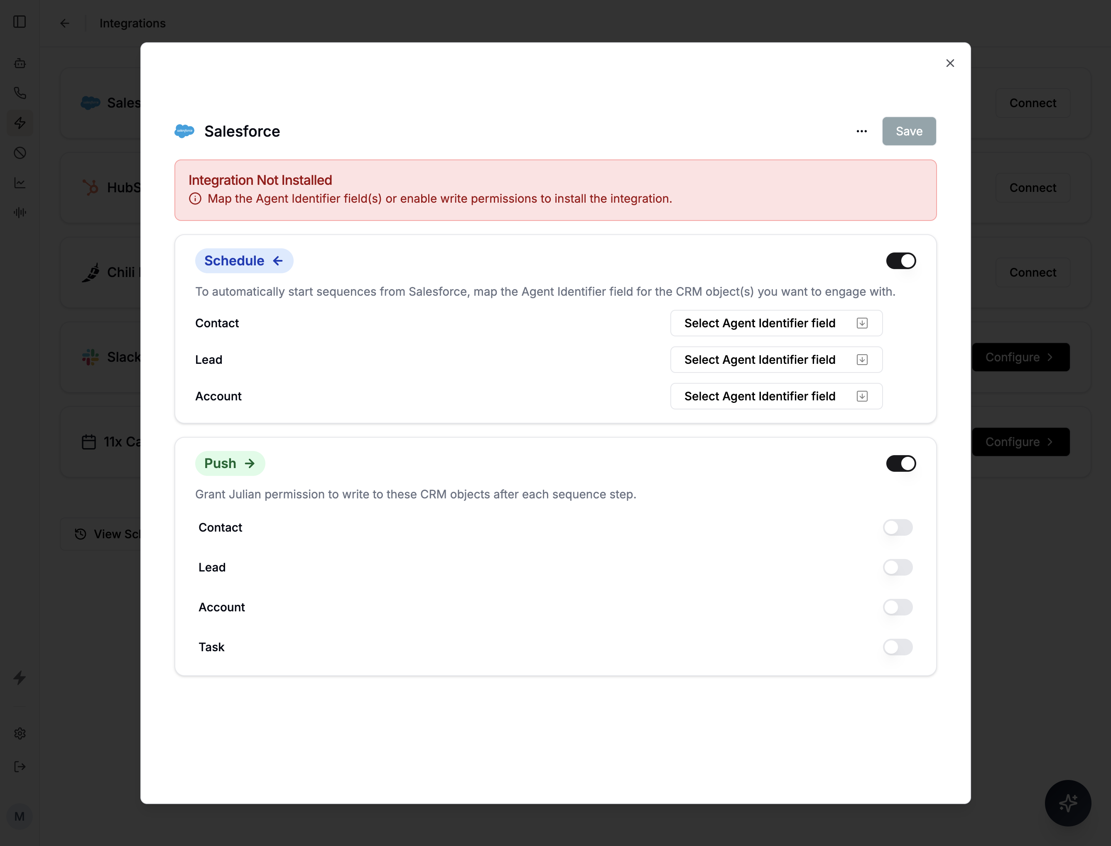Click the info icon in error banner
The height and width of the screenshot is (846, 1111).
pyautogui.click(x=195, y=199)
